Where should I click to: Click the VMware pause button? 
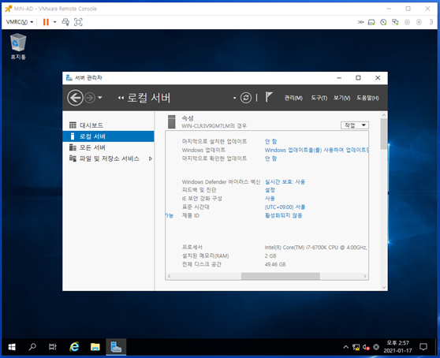(46, 22)
